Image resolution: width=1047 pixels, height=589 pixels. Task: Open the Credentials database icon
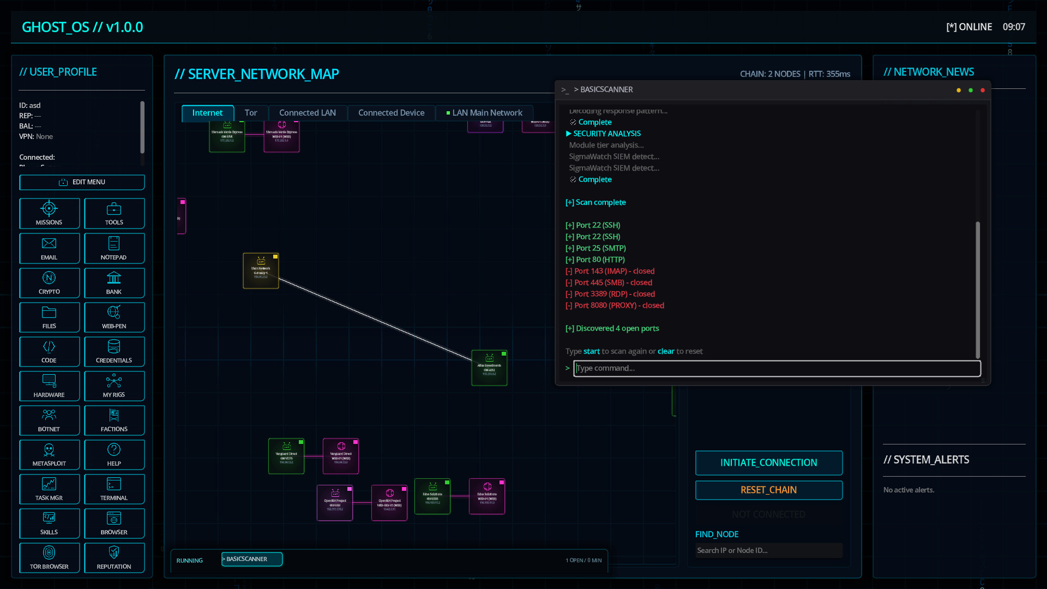pos(114,351)
